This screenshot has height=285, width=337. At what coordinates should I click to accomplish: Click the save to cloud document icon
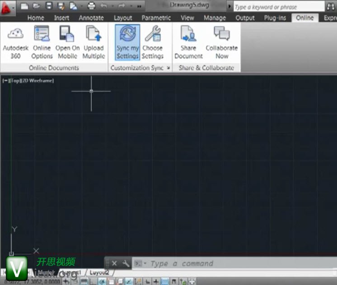74,6
